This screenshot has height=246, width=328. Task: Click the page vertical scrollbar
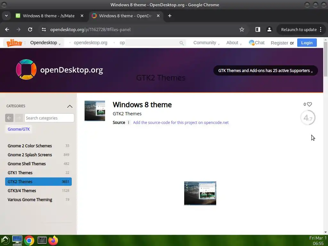325,59
